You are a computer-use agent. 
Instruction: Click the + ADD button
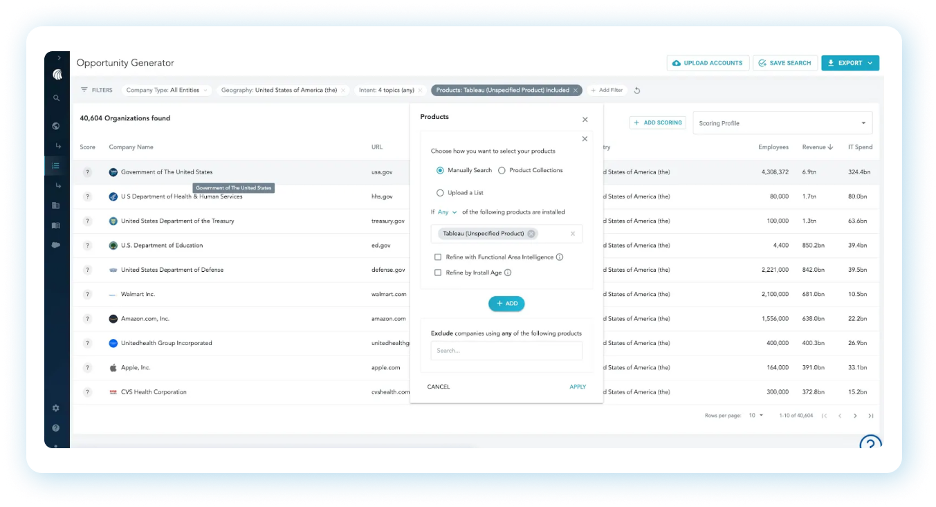506,304
